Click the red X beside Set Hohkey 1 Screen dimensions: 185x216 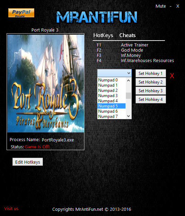pos(172,76)
